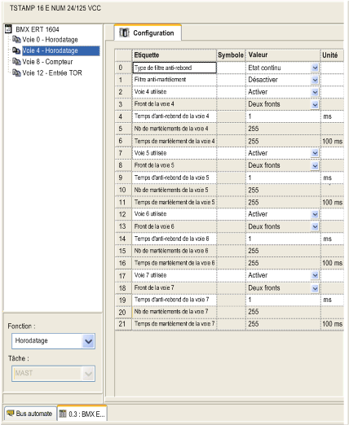This screenshot has height=425, width=349.
Task: Open the Configuration tab
Action: click(148, 33)
